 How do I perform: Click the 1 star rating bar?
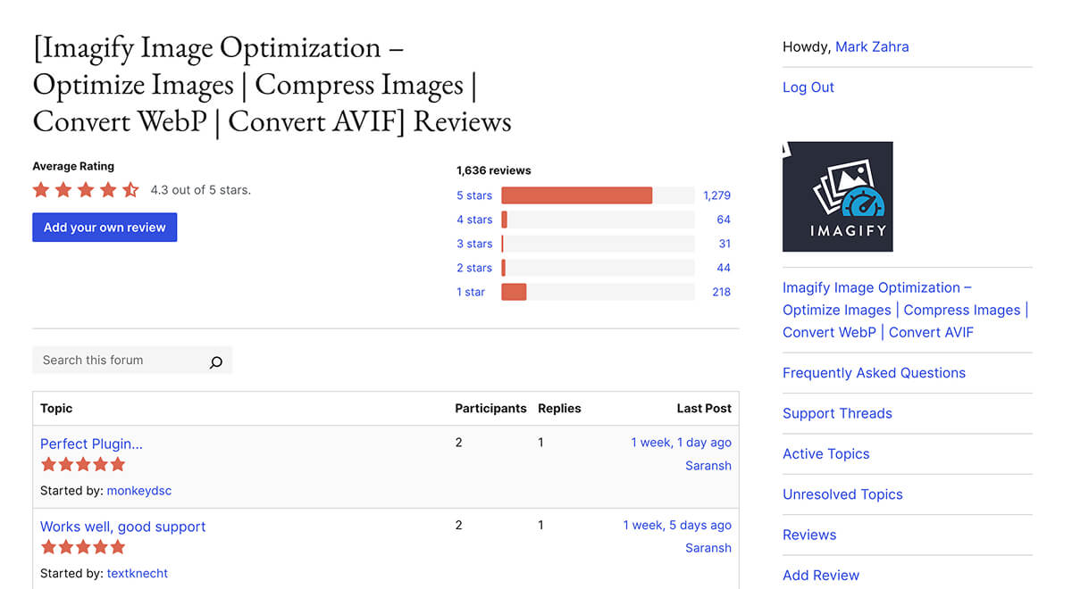[598, 292]
